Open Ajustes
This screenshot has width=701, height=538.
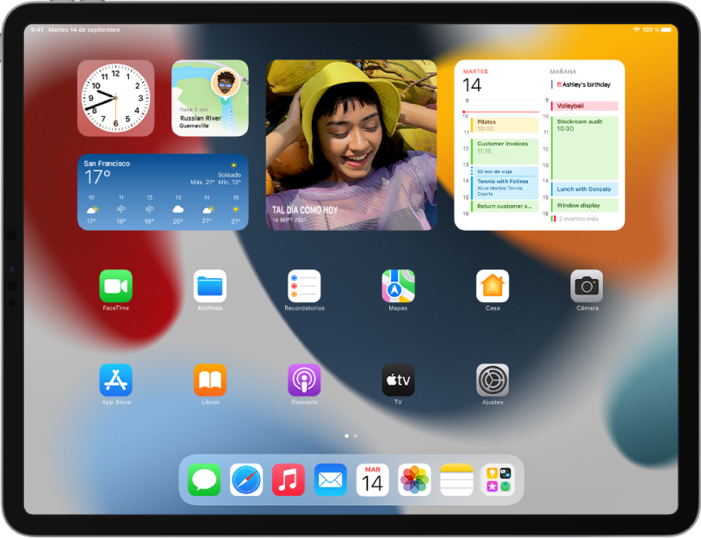tap(492, 381)
